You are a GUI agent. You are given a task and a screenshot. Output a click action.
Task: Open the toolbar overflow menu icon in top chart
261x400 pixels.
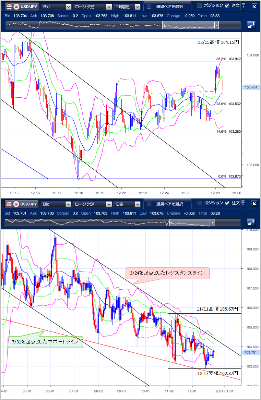pyautogui.click(x=243, y=5)
